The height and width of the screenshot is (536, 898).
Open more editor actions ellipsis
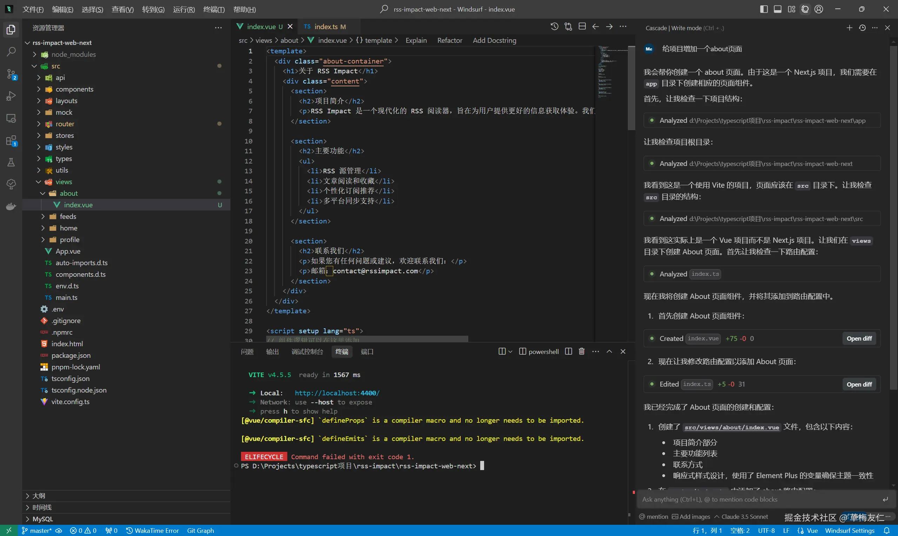point(623,27)
